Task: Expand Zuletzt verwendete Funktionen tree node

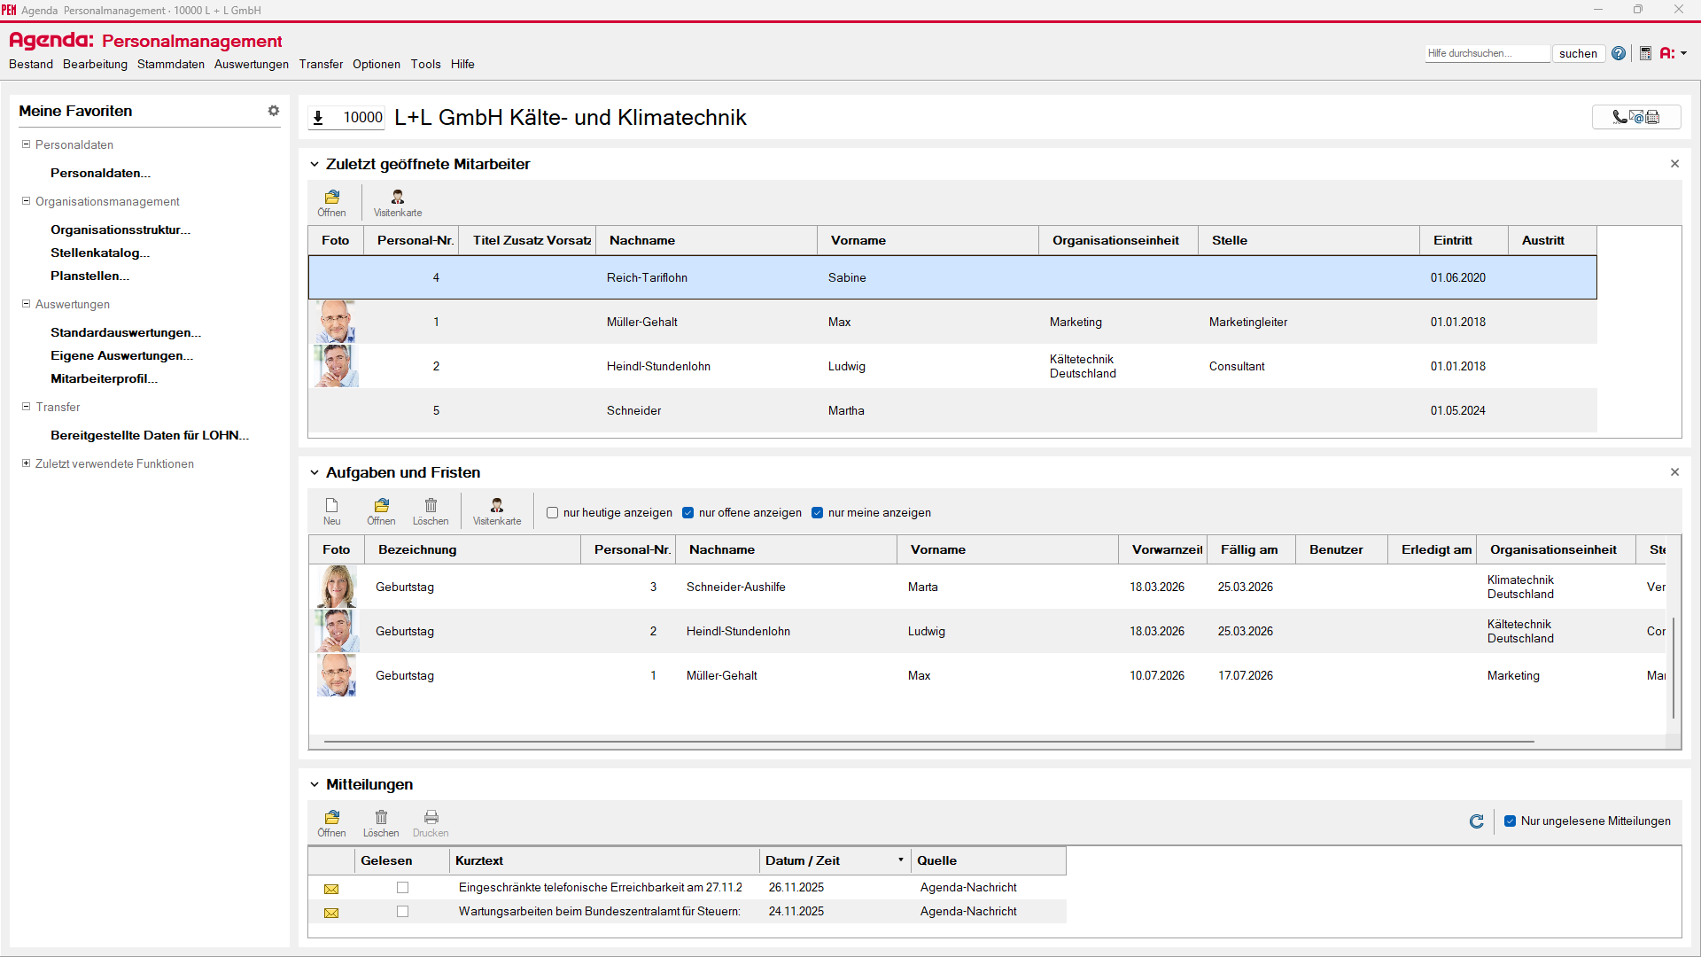Action: pos(26,463)
